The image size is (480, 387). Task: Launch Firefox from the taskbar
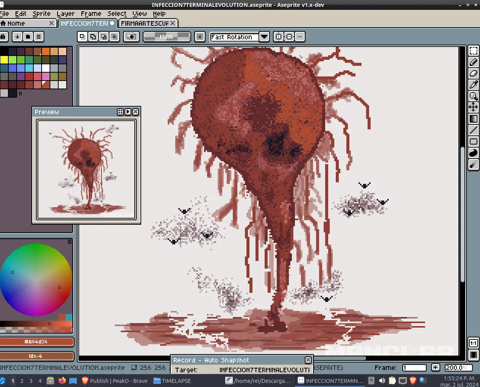pyautogui.click(x=62, y=381)
